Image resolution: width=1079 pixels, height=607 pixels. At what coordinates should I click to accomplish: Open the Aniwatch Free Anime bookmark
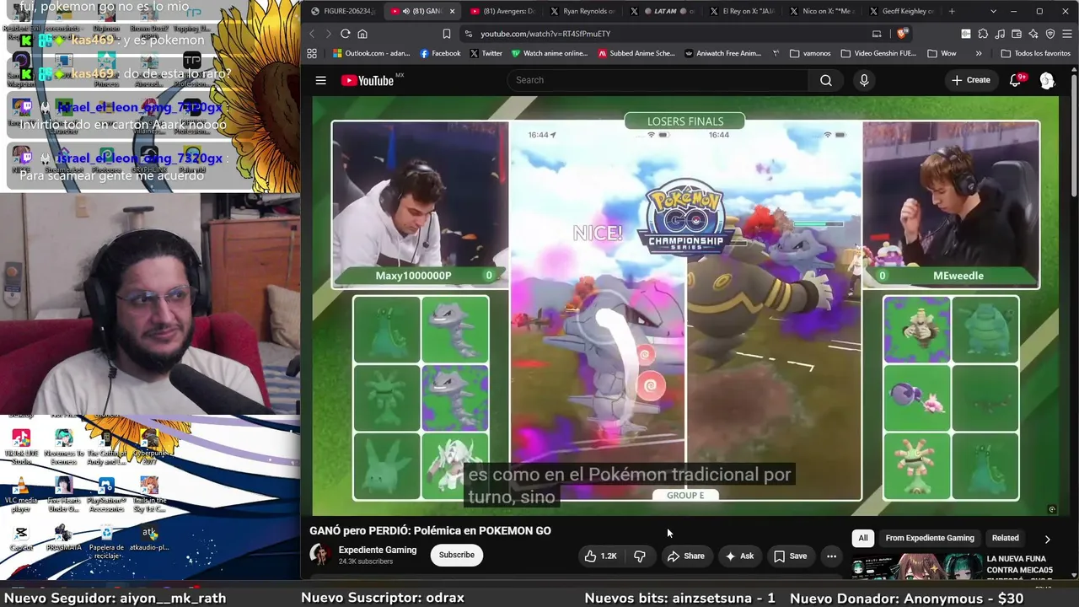click(x=723, y=53)
